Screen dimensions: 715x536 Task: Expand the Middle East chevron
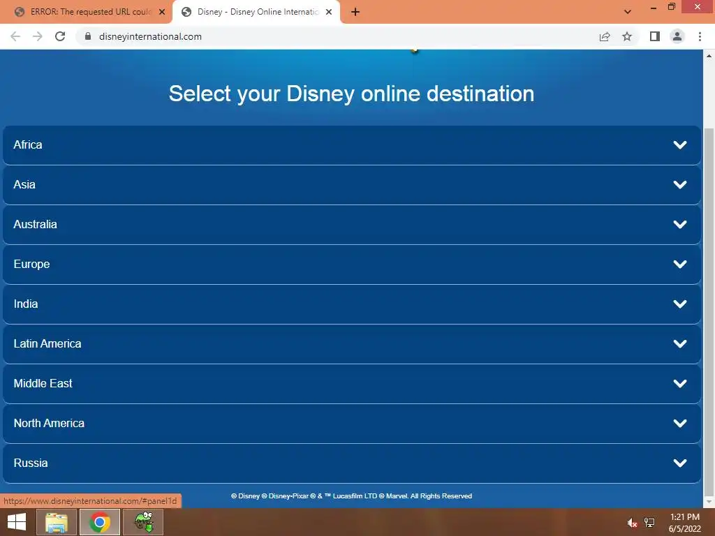680,383
